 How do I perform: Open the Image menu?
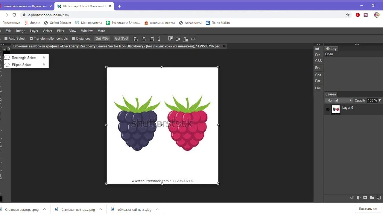click(x=21, y=31)
